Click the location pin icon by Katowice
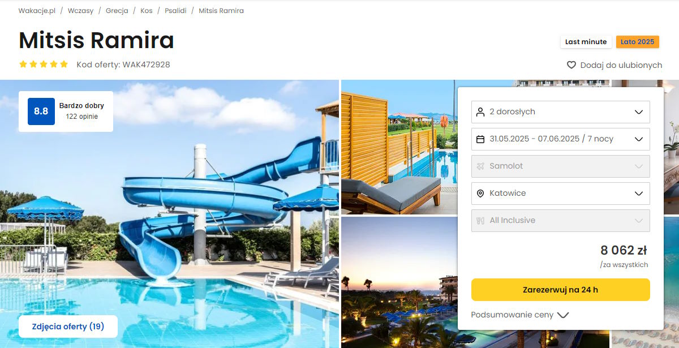The width and height of the screenshot is (679, 348). click(x=480, y=194)
